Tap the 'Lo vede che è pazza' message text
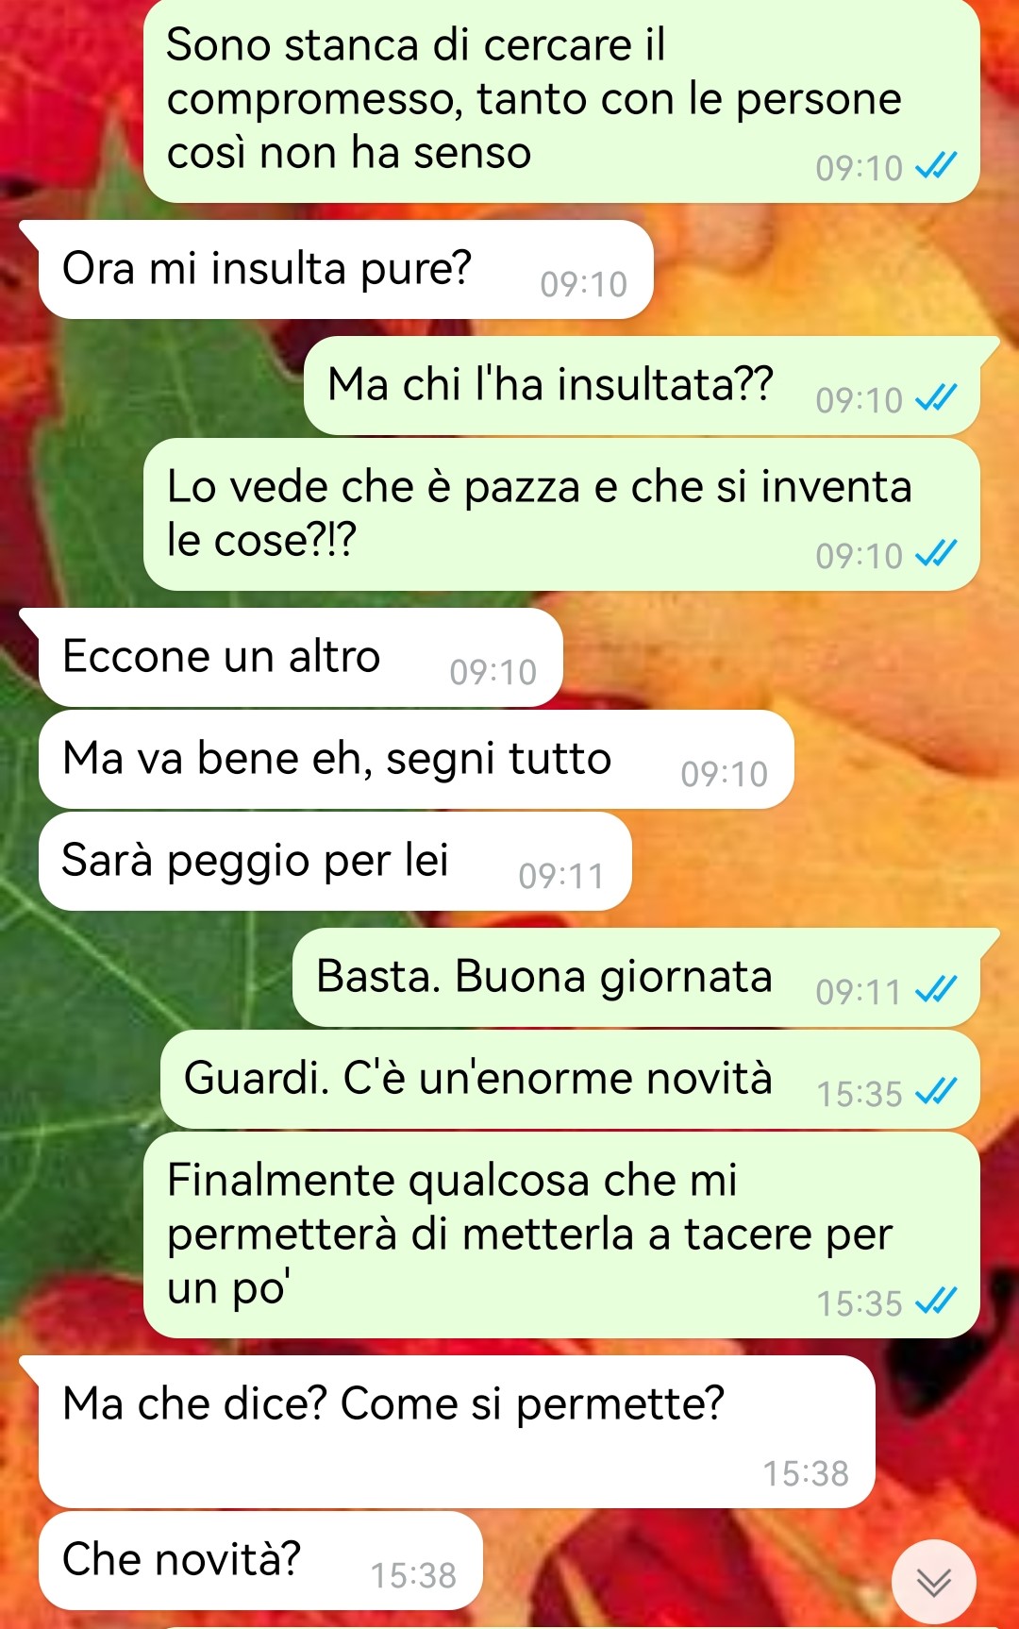 point(539,513)
